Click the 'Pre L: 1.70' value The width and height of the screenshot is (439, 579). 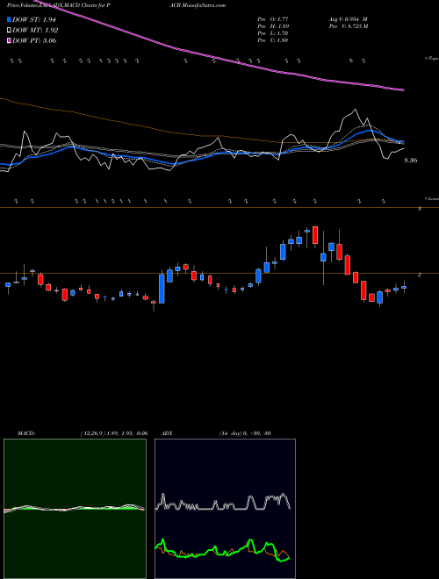[x=273, y=33]
